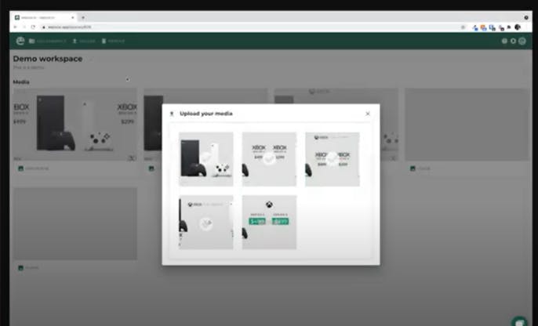The image size is (538, 326).
Task: Click the upload arrow icon in dialog header
Action: click(172, 114)
